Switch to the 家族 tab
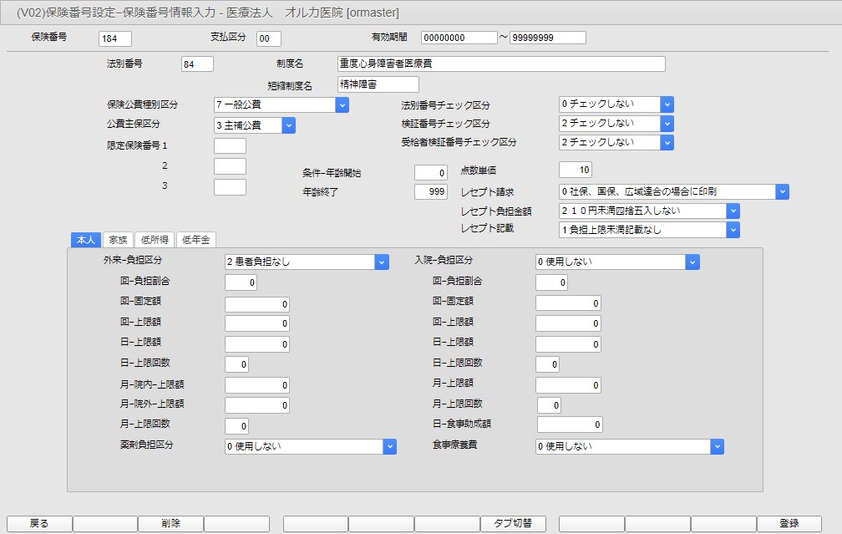This screenshot has width=842, height=534. pyautogui.click(x=118, y=240)
